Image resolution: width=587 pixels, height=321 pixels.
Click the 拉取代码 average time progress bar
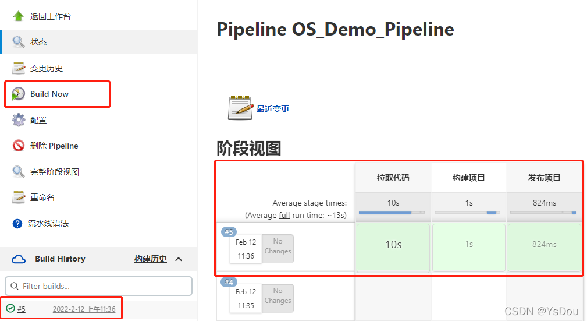(x=392, y=213)
